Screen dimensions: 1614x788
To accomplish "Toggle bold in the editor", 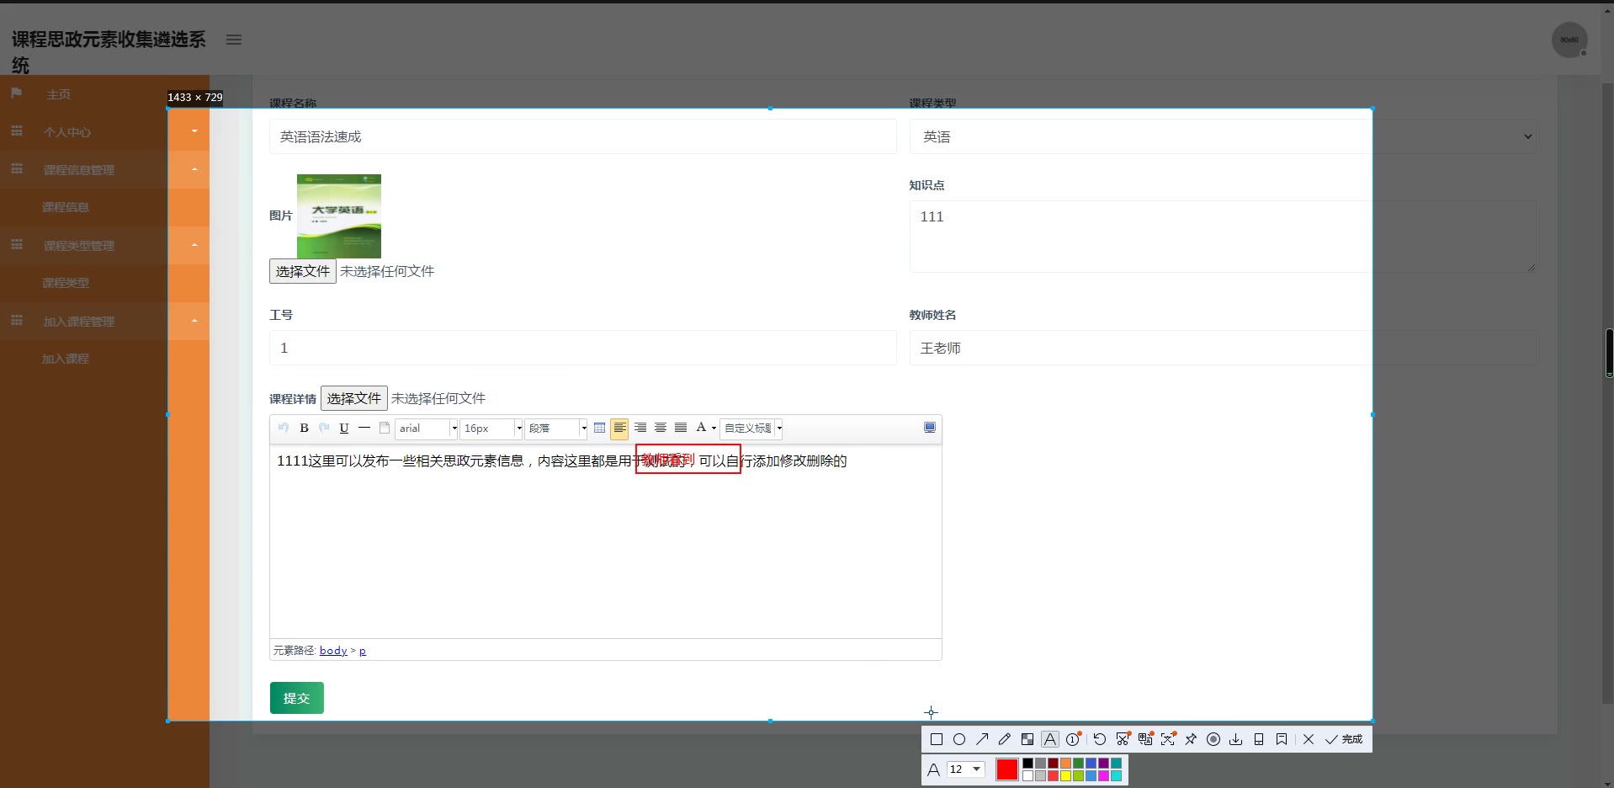I will [304, 428].
